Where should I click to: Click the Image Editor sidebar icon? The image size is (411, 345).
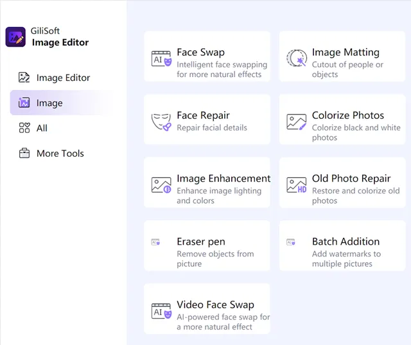pyautogui.click(x=24, y=78)
